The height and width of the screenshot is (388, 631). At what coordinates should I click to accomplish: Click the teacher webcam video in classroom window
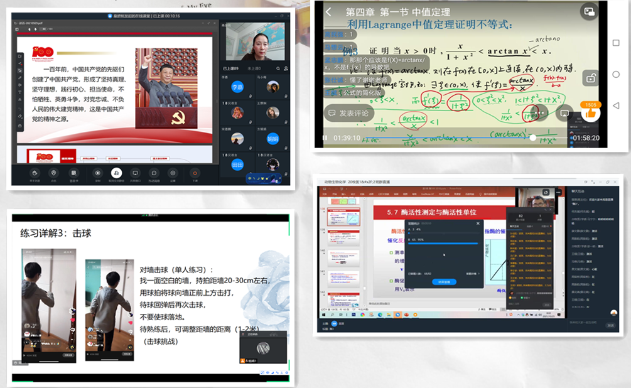click(x=256, y=41)
